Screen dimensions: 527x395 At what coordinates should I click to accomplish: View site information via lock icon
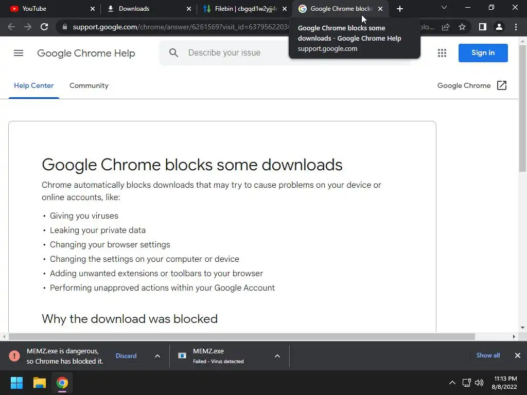click(x=65, y=27)
